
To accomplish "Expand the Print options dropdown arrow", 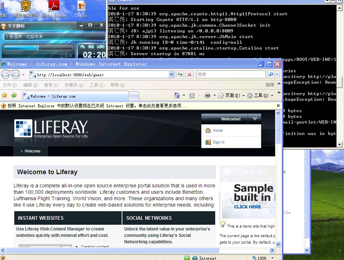I will 214,95.
